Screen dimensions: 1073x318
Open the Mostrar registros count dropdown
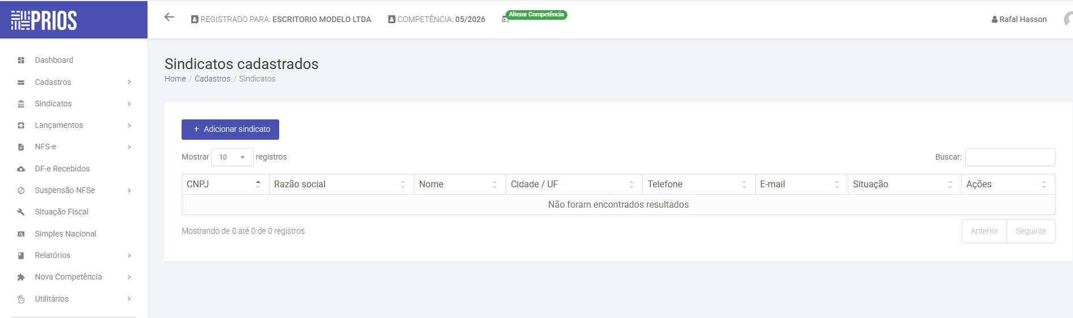(x=232, y=157)
